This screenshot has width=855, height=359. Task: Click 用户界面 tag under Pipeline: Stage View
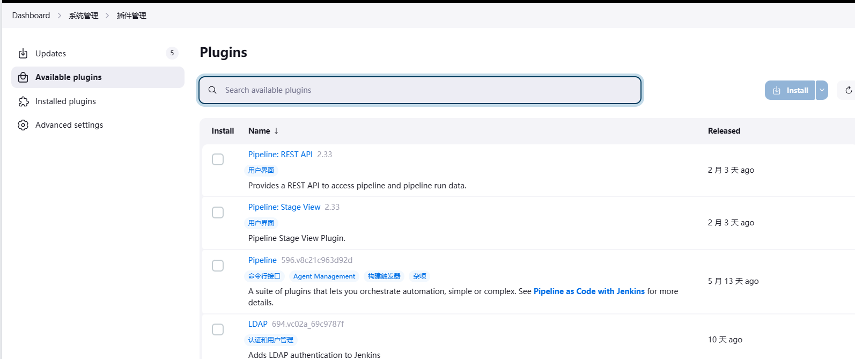[261, 223]
